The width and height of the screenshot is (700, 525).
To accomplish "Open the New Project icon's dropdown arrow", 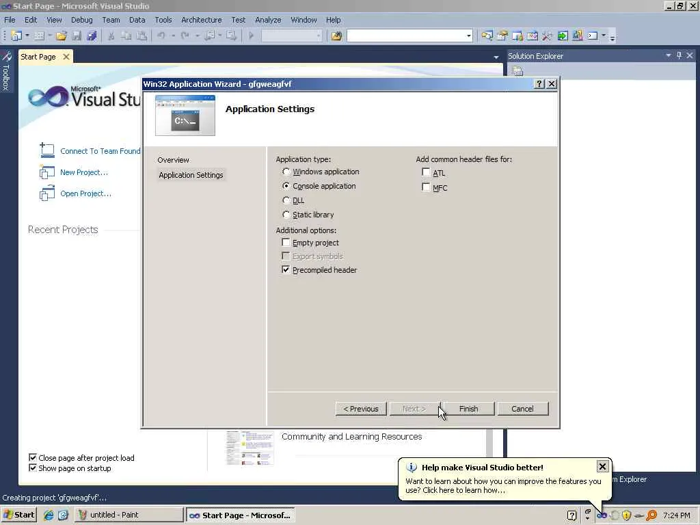I will click(x=27, y=36).
